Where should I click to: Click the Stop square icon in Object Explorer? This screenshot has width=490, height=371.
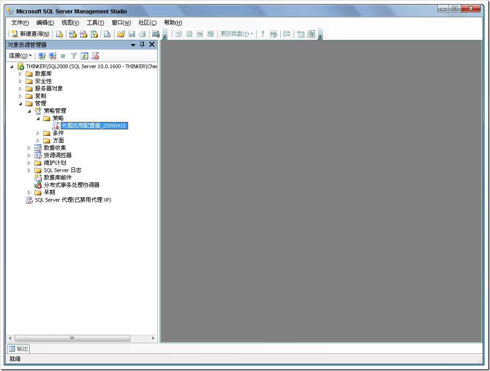[x=63, y=56]
